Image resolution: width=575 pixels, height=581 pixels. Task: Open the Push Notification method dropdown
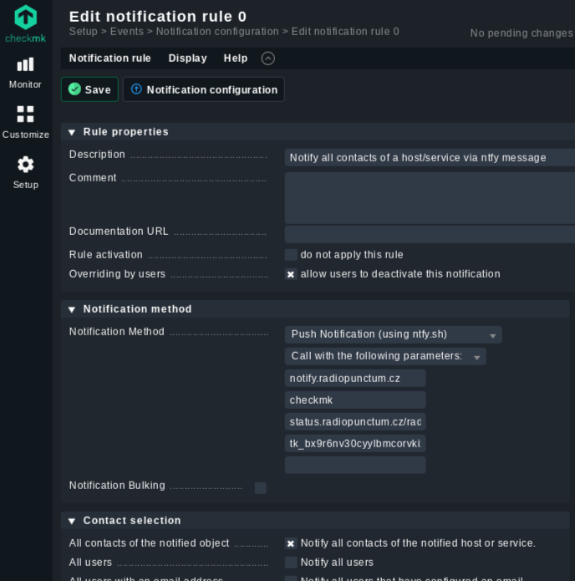click(393, 334)
